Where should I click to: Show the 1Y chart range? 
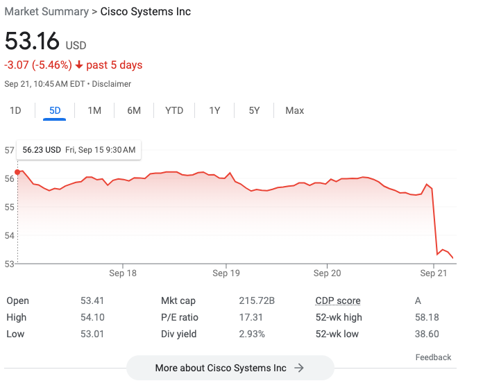pos(214,110)
